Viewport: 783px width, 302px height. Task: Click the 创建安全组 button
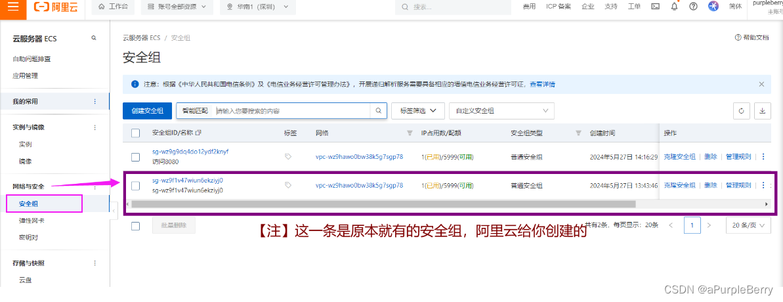147,111
